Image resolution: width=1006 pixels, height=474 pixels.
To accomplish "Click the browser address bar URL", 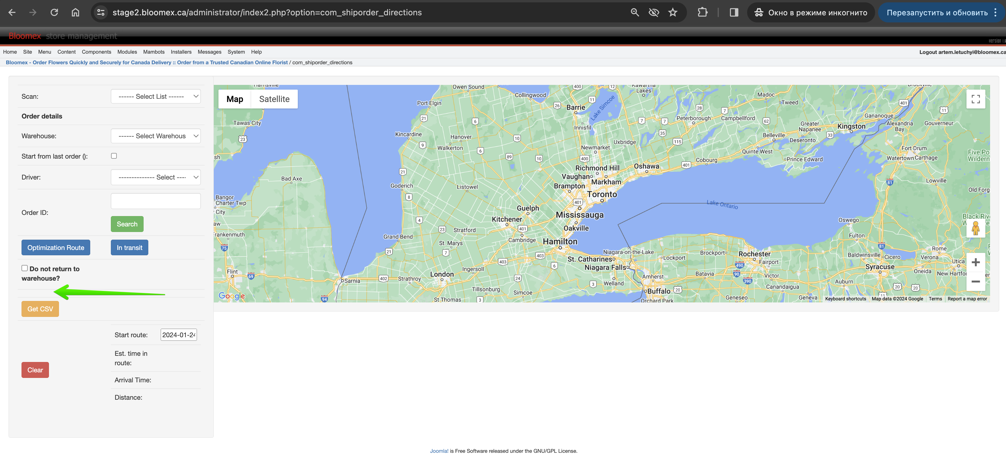I will click(x=267, y=12).
